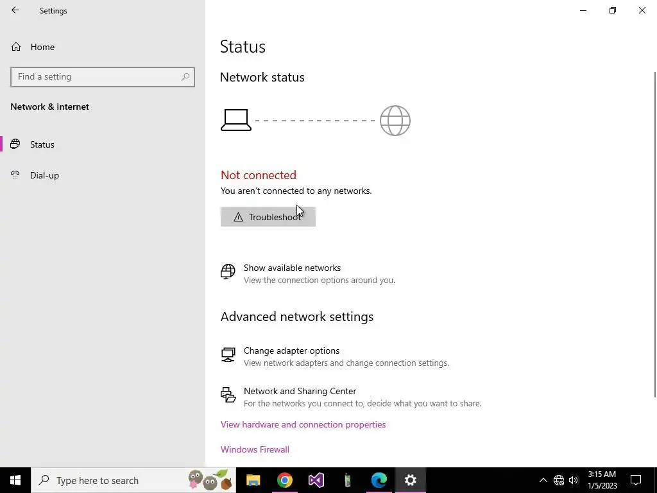
Task: Click the Dial-up phone icon
Action: [x=15, y=175]
